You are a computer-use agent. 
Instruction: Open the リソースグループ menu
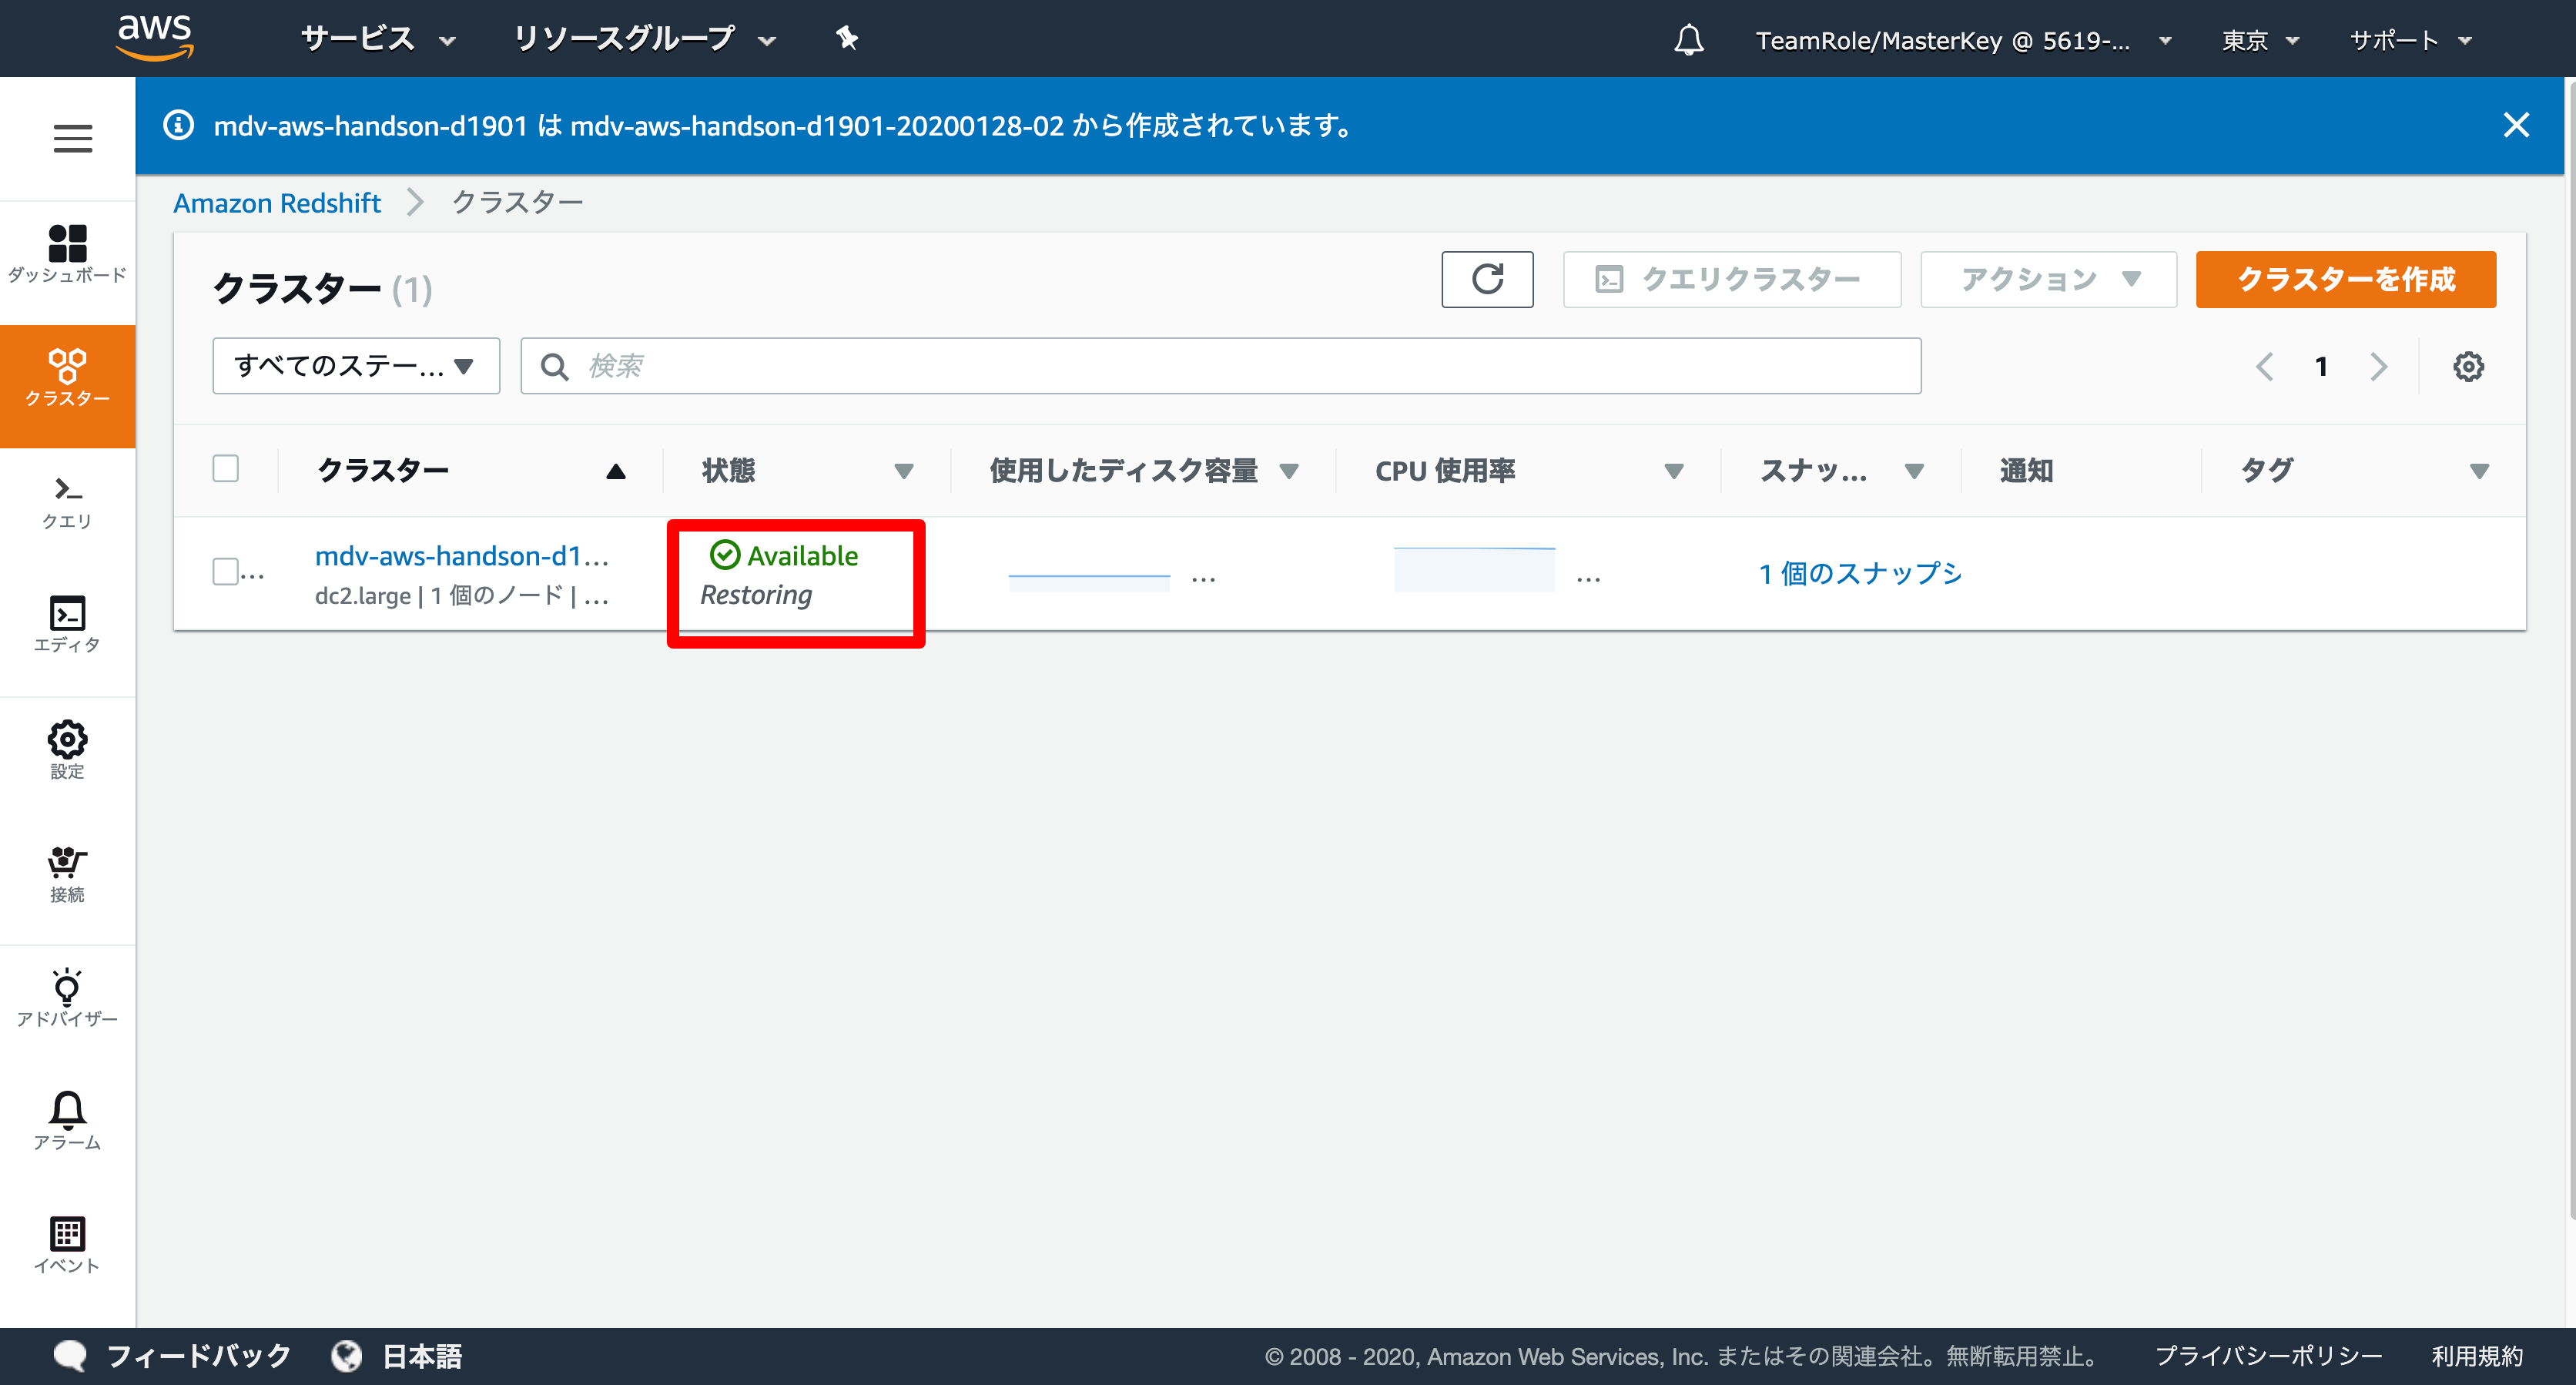coord(644,39)
